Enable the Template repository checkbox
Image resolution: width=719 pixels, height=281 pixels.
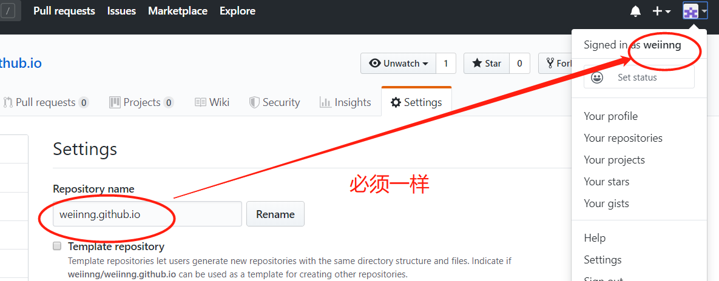57,246
